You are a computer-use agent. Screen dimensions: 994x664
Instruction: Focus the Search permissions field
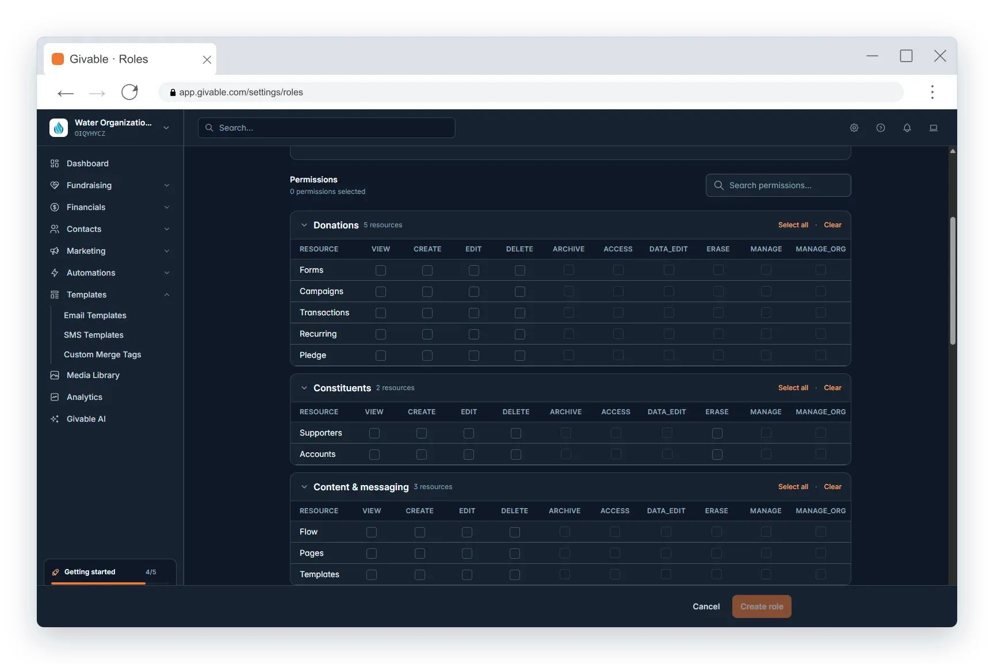coord(778,185)
